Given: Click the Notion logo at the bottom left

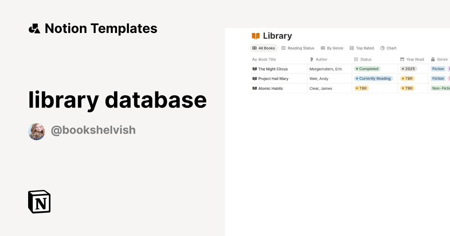Looking at the screenshot, I should pos(39,202).
